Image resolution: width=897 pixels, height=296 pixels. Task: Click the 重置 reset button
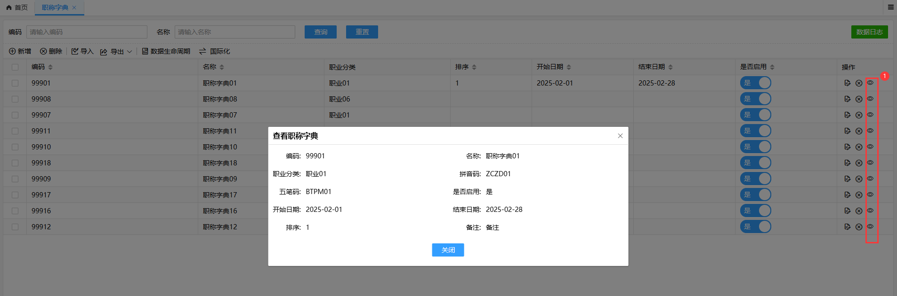pyautogui.click(x=362, y=32)
